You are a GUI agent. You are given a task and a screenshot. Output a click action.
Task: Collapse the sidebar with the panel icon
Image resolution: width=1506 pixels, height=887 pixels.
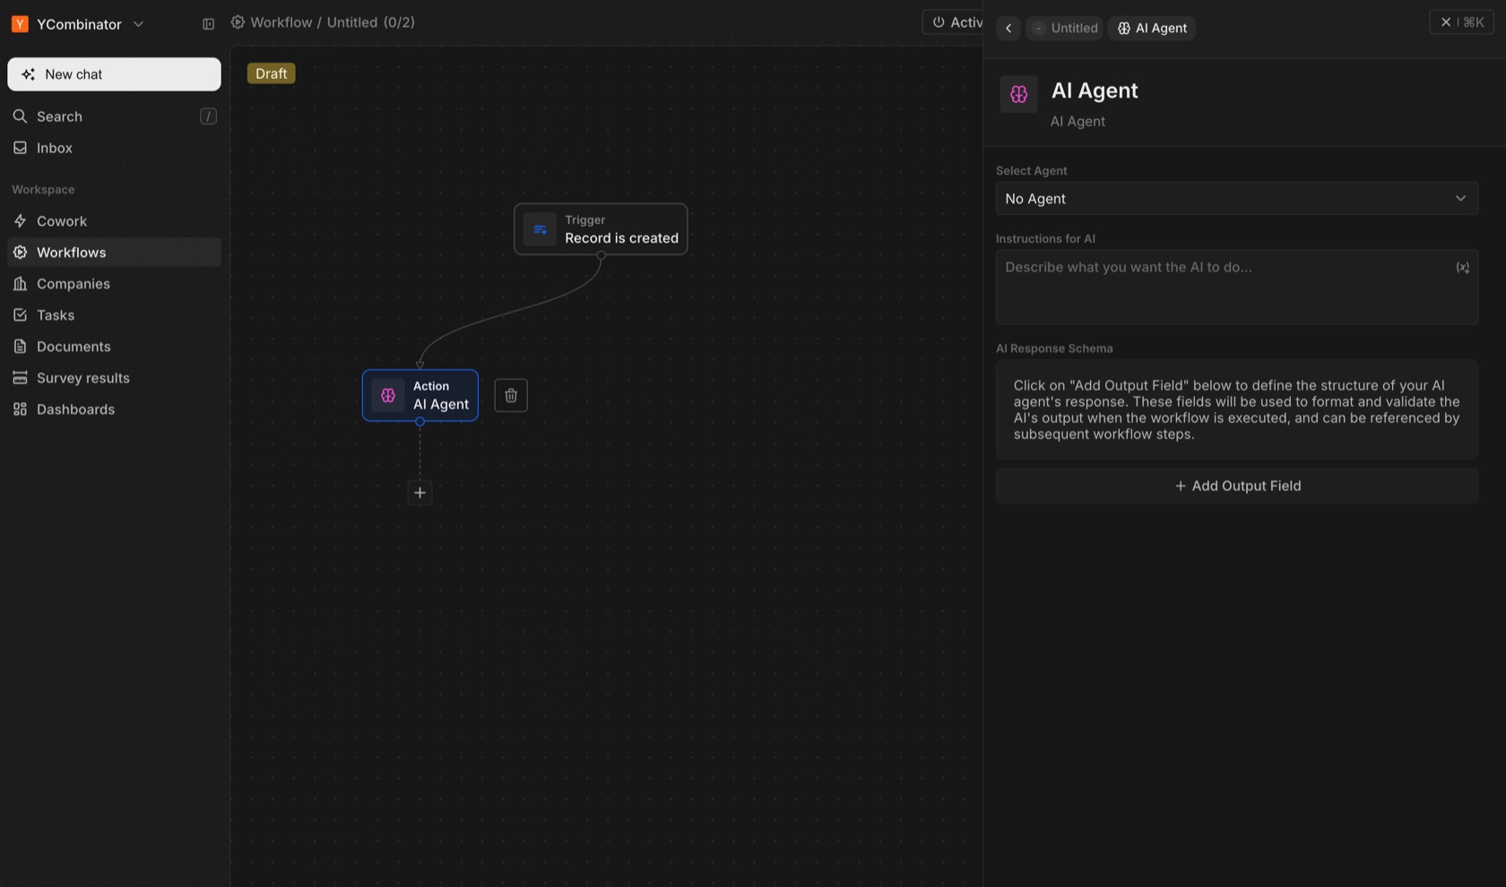click(208, 24)
